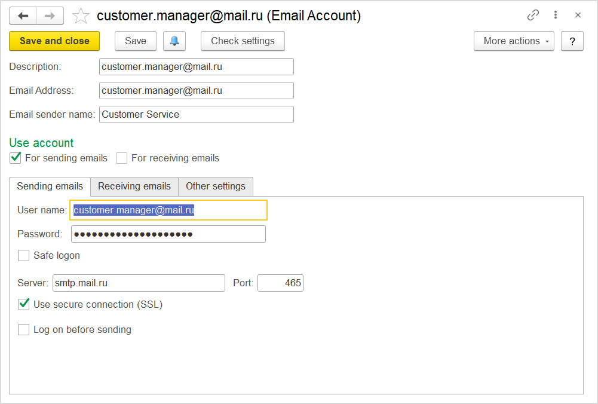Click Check settings button
Viewport: 598px width, 404px height.
coord(243,41)
